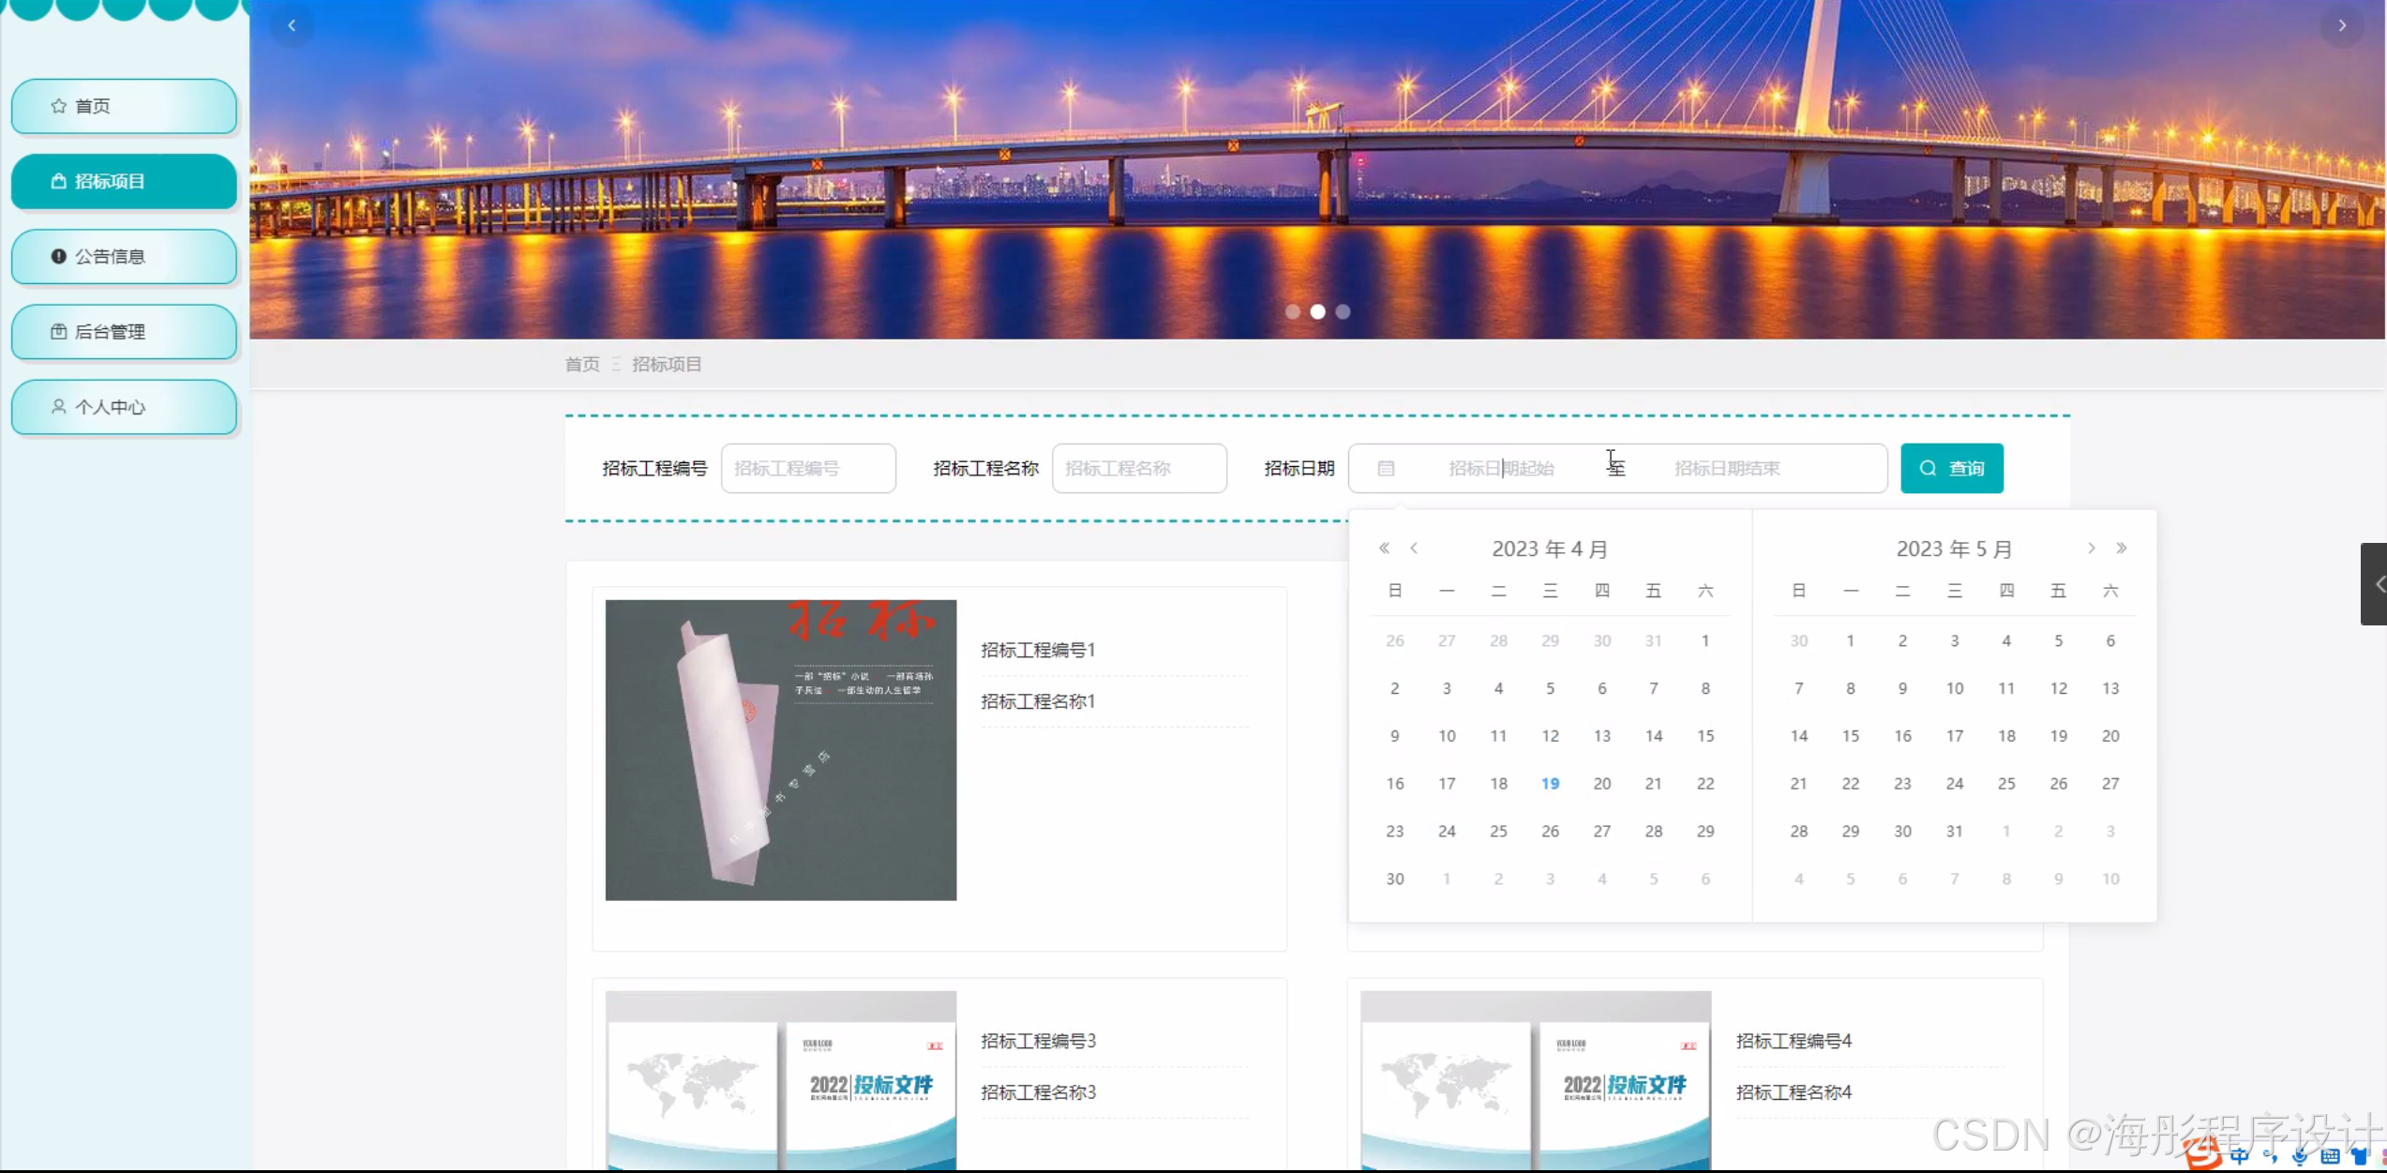Focus the 招标工程名称 input field
Viewport: 2387px width, 1173px height.
click(1138, 468)
